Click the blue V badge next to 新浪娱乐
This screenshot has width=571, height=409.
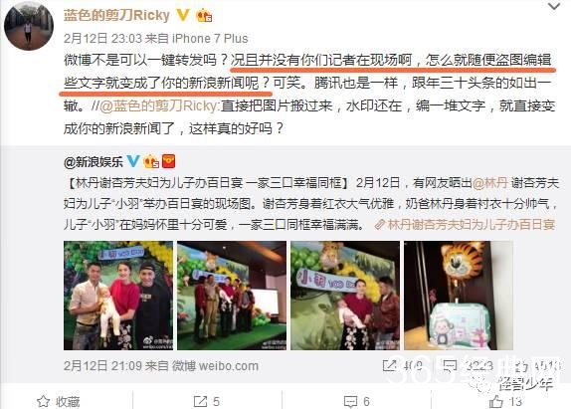point(133,161)
